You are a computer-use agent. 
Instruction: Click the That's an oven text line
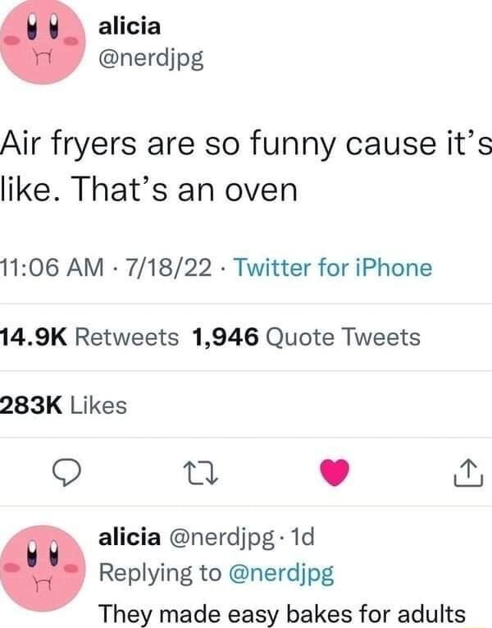185,190
